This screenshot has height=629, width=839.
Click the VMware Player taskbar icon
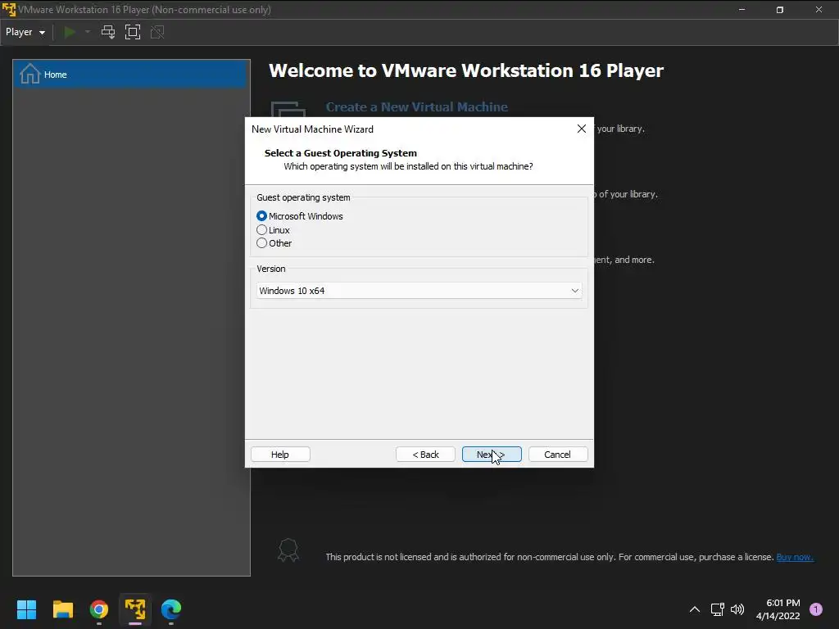coord(135,609)
